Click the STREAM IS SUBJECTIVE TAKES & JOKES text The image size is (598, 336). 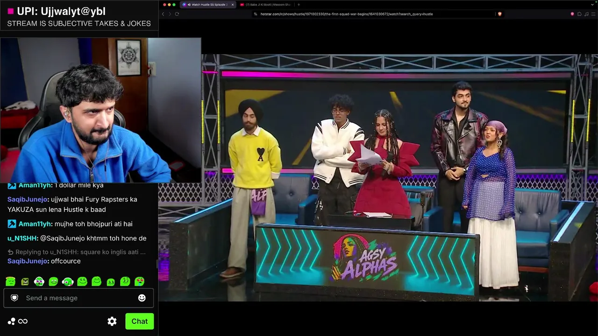click(79, 23)
